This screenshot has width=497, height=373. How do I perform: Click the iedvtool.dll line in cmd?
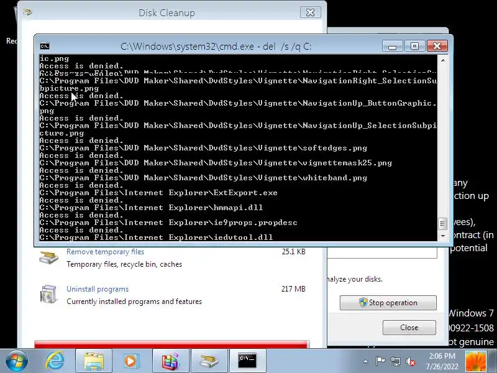coord(156,237)
